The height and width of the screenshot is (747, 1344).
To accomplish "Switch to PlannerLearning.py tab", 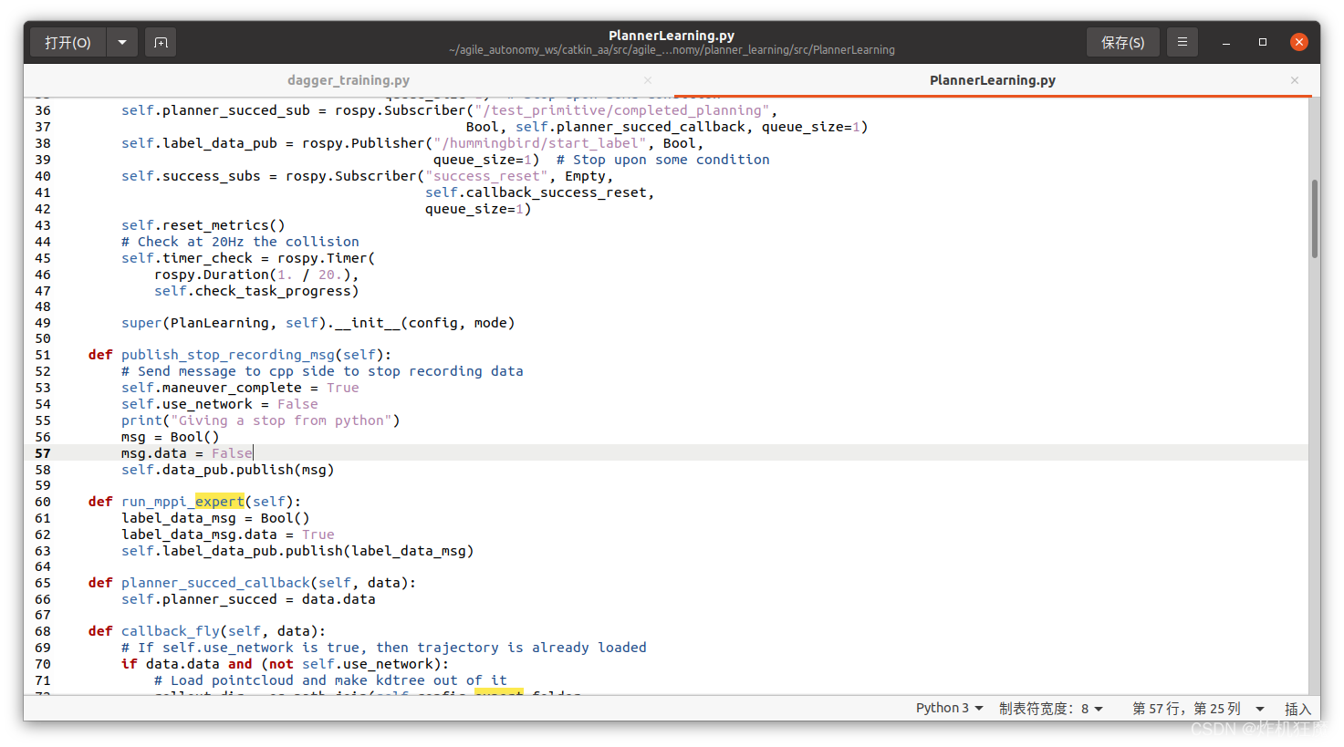I will (993, 80).
